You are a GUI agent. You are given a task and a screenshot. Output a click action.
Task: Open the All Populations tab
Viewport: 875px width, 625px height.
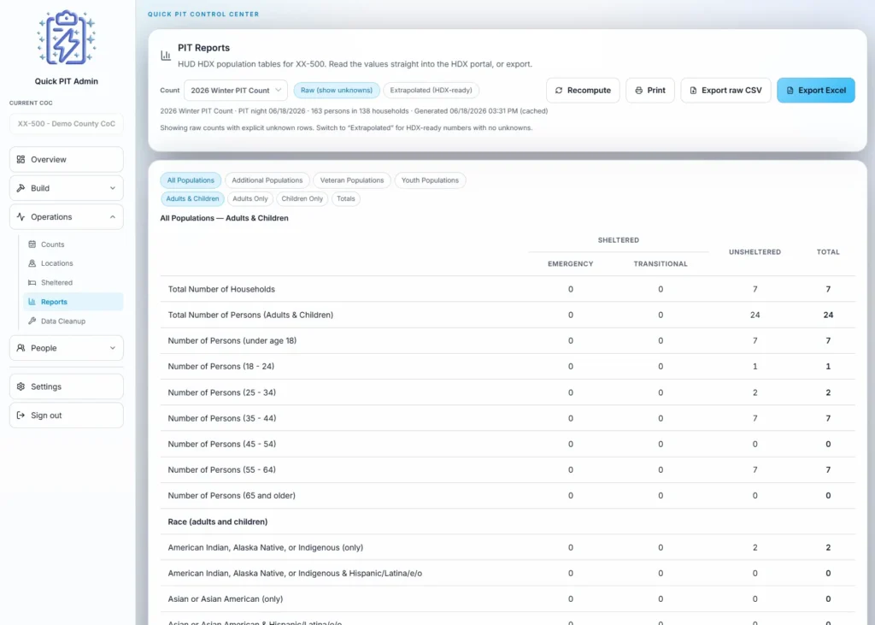(x=191, y=180)
